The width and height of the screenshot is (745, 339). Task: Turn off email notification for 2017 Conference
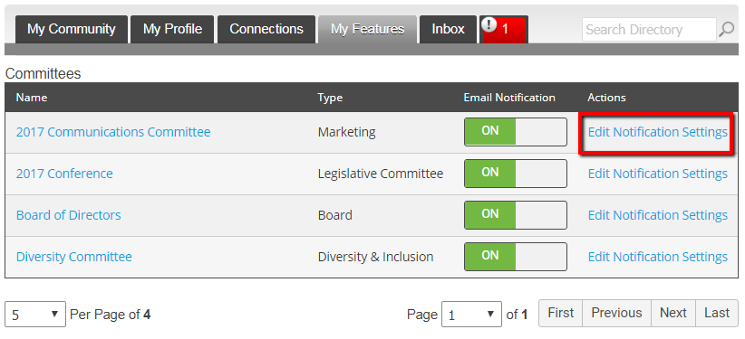tap(516, 174)
